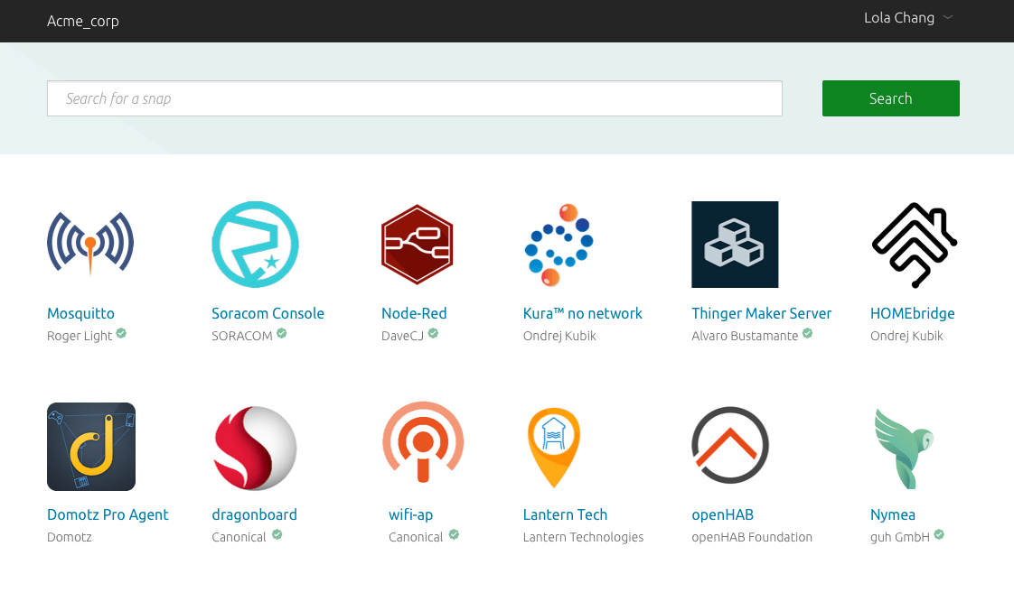Open the Domotz Pro Agent link
The width and height of the screenshot is (1014, 611).
[x=108, y=514]
